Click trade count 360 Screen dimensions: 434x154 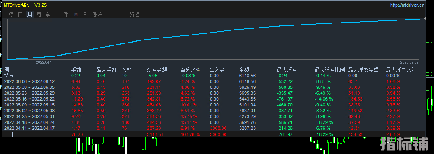tap(125, 105)
